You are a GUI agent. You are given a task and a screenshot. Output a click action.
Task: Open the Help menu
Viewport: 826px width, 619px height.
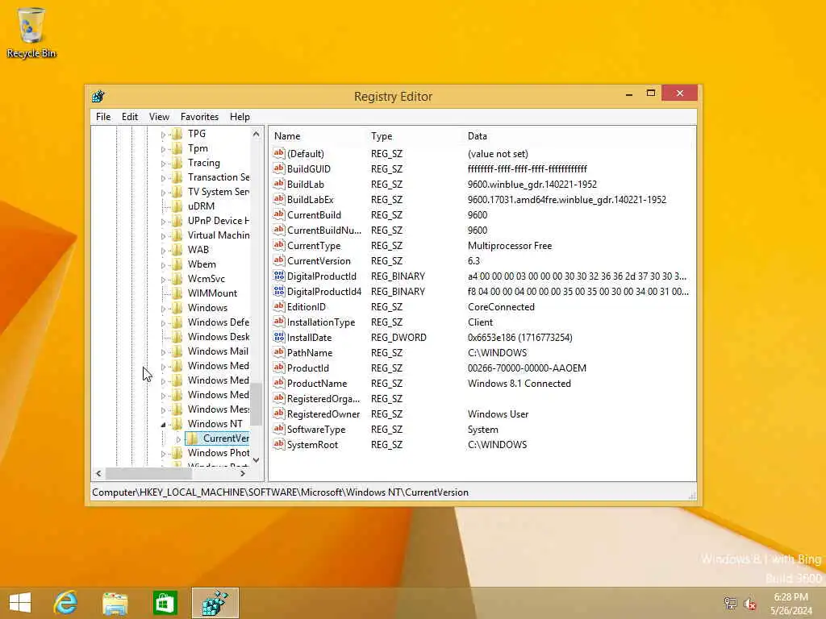(x=240, y=116)
